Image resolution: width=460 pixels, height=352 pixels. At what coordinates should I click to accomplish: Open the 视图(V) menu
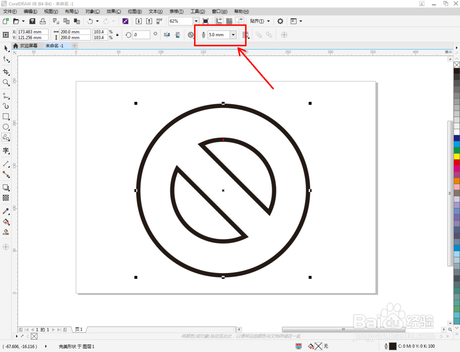click(51, 11)
